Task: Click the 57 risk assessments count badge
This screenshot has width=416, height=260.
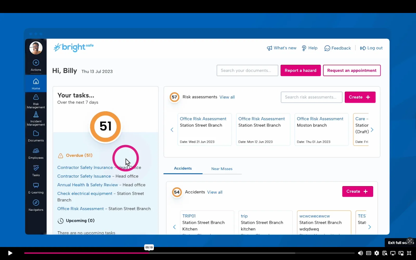Action: [x=174, y=97]
